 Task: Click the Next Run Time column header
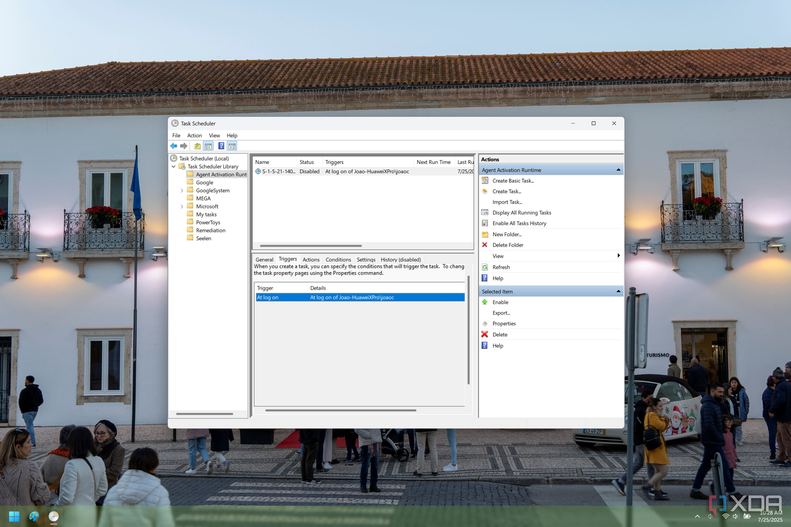point(434,162)
